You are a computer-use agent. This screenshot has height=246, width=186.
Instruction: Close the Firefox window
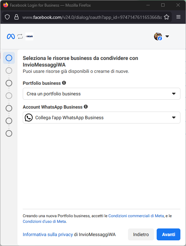click(178, 5)
